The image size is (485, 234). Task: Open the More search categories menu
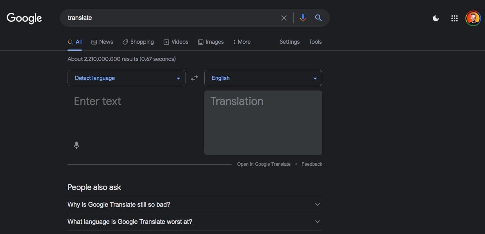coord(242,42)
